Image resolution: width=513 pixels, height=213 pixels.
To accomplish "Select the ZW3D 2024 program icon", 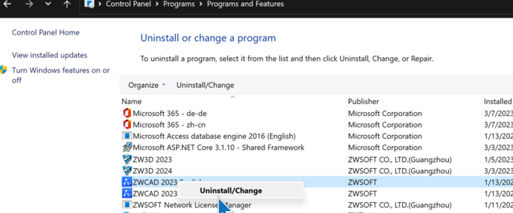I will [127, 170].
